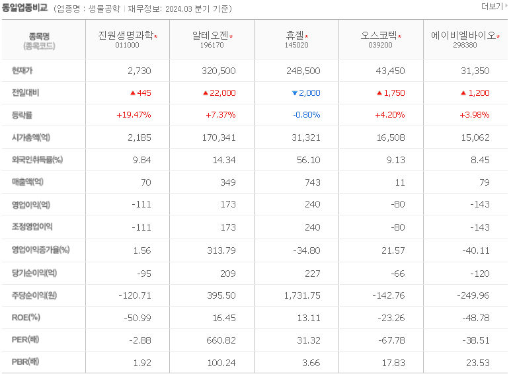
Task: Click the 현재가 row label
Action: 22,70
